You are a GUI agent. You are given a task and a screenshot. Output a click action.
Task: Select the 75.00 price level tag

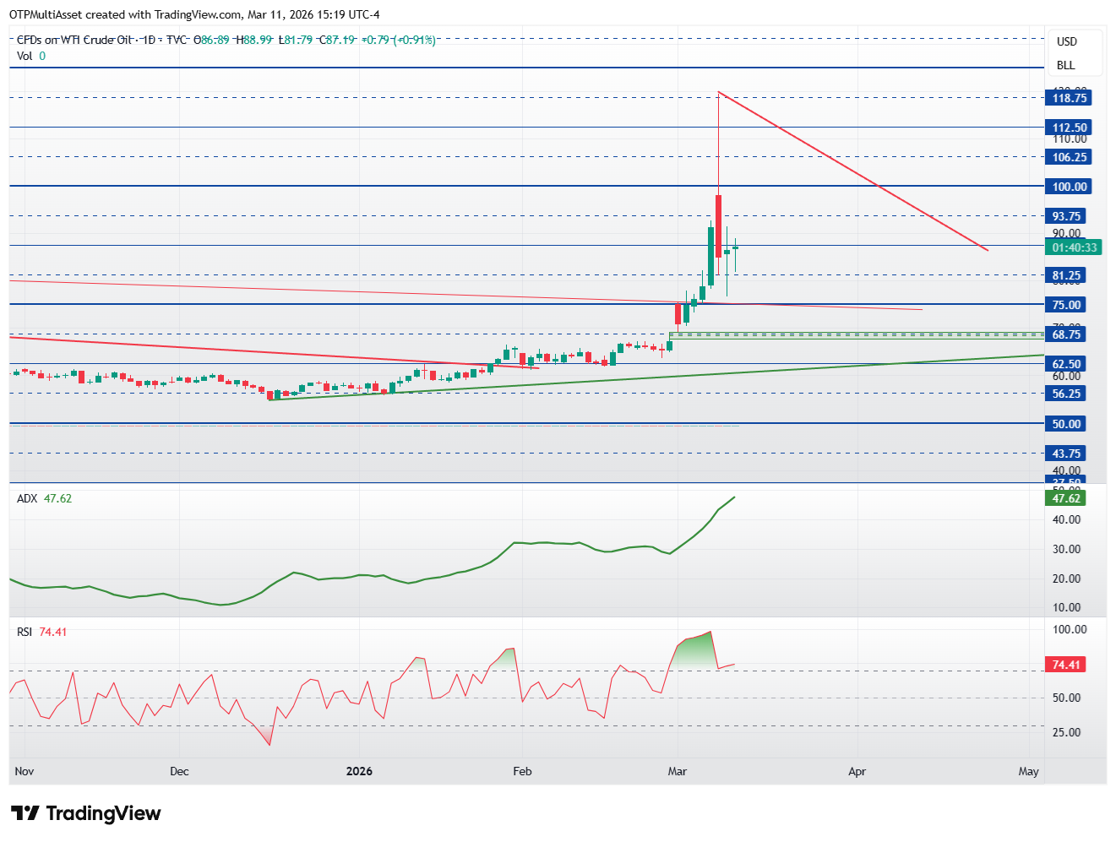[x=1065, y=305]
